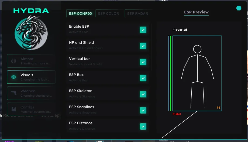Open the Configs section
Viewport: 248px width, 142px height.
pos(31,109)
